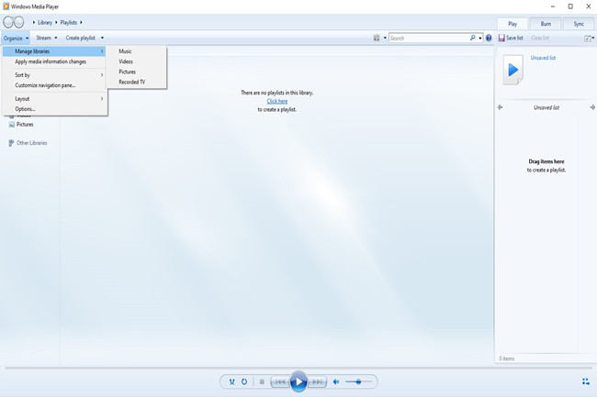This screenshot has height=397, width=597.
Task: Click into the Search input field
Action: click(x=427, y=38)
